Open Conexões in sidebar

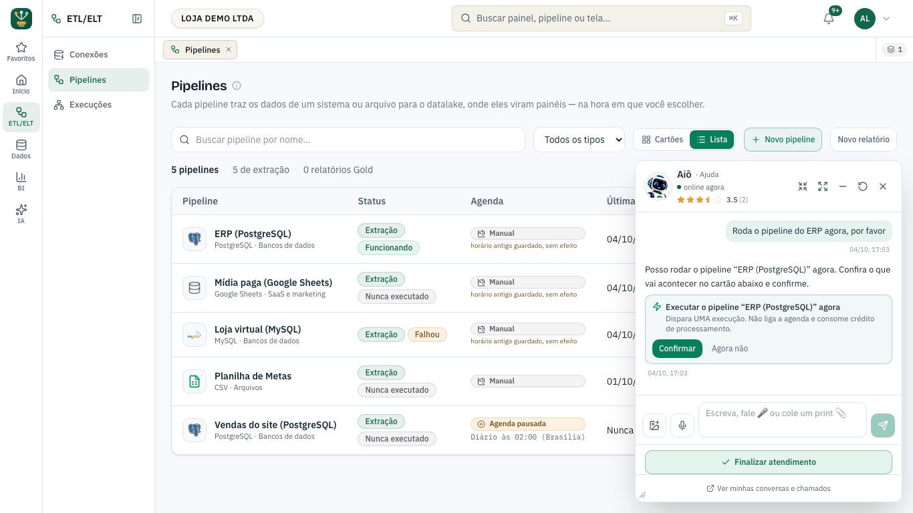98,55
